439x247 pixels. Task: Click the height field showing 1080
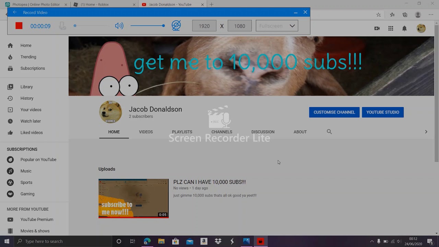tap(239, 26)
